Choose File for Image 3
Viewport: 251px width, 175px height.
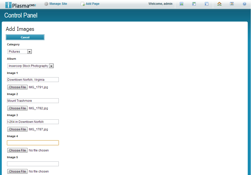coord(18,129)
